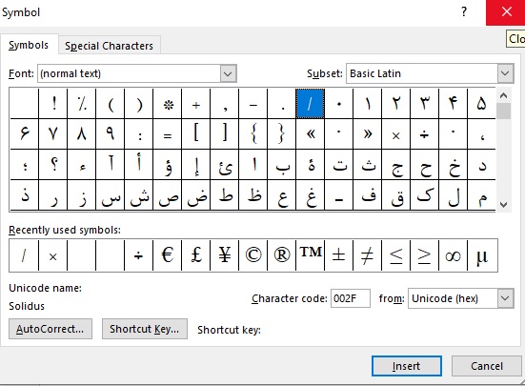Select the equals sign symbol
Image resolution: width=525 pixels, height=386 pixels.
[167, 134]
